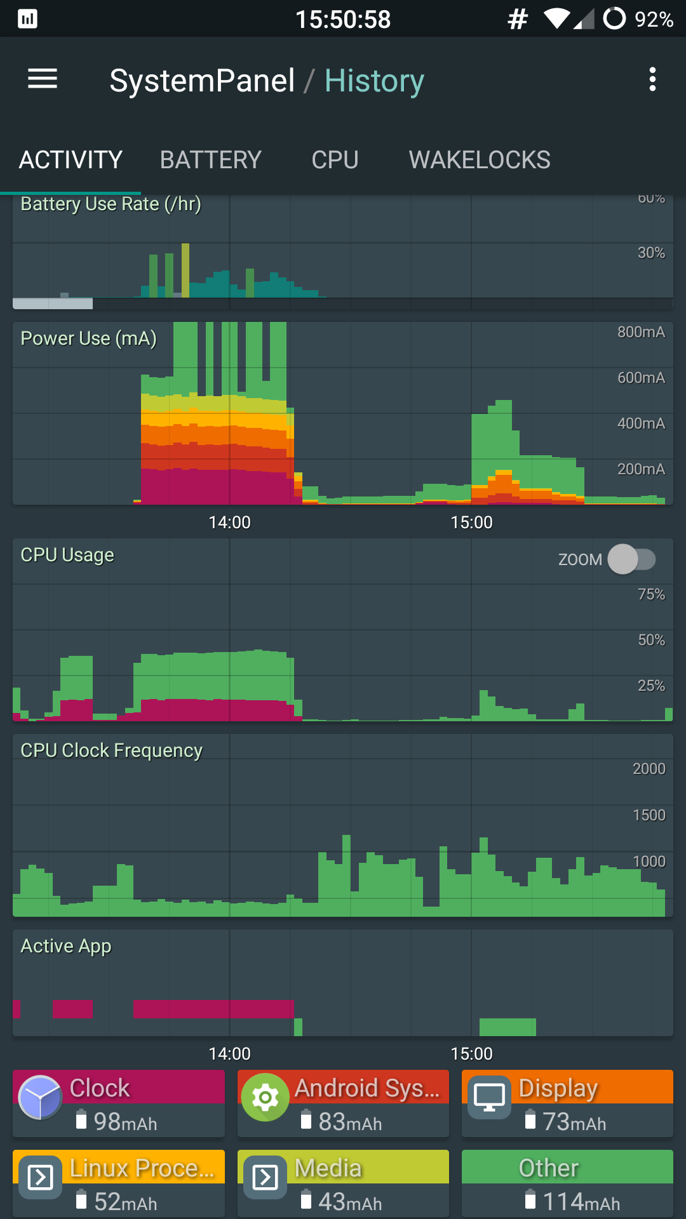686x1219 pixels.
Task: Switch to the CPU tab
Action: click(x=335, y=160)
